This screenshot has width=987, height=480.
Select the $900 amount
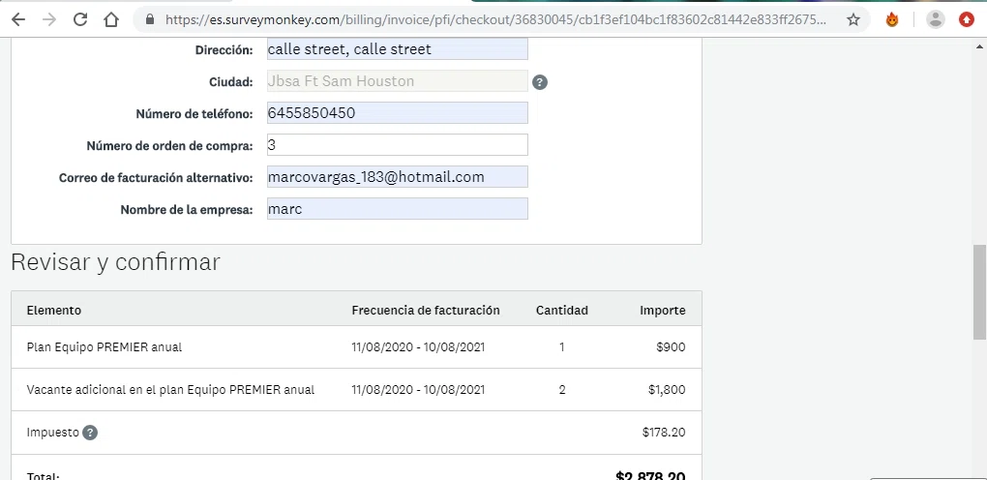671,347
